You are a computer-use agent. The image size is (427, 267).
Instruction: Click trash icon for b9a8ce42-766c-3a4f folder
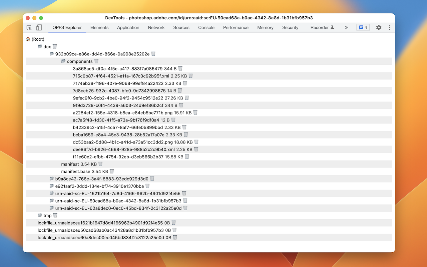pyautogui.click(x=152, y=179)
